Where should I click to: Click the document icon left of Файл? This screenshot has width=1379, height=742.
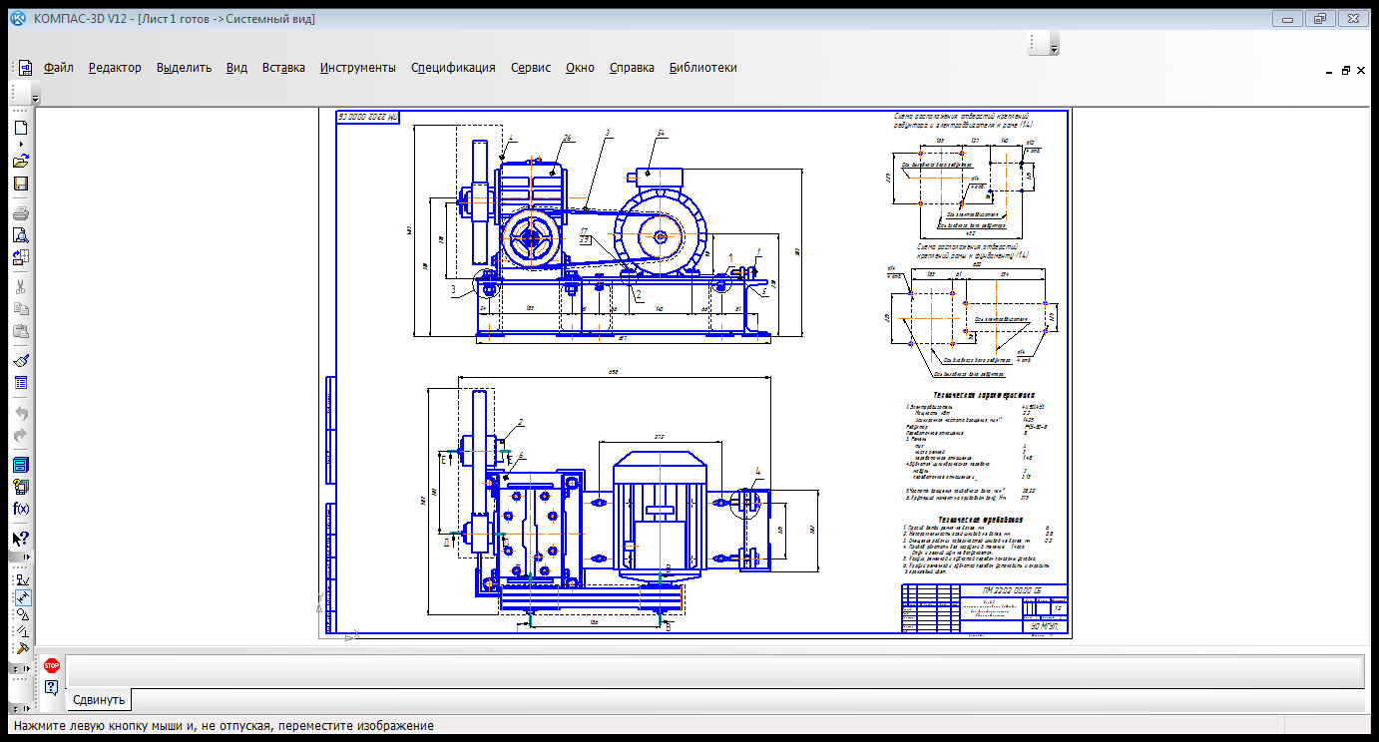tap(27, 68)
